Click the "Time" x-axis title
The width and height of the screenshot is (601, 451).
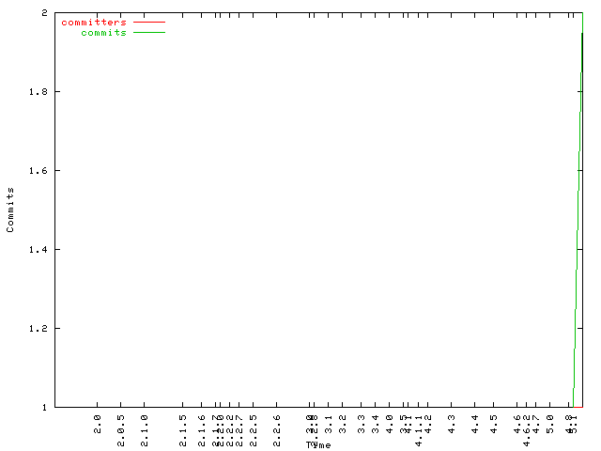click(318, 444)
